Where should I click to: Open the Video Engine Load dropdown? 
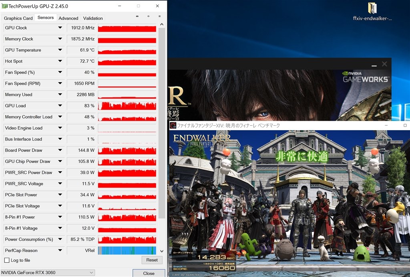(60, 128)
